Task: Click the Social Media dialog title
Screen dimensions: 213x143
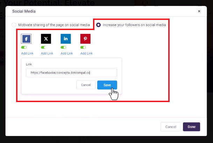Action: point(24,11)
